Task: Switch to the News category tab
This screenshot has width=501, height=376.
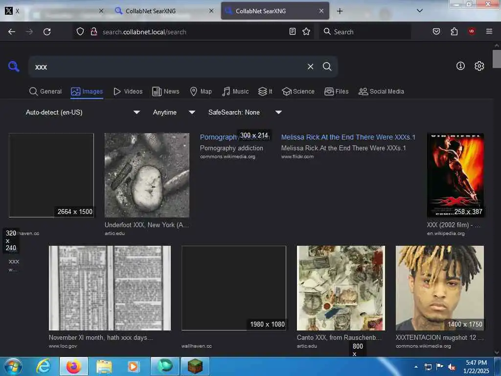Action: (x=166, y=92)
